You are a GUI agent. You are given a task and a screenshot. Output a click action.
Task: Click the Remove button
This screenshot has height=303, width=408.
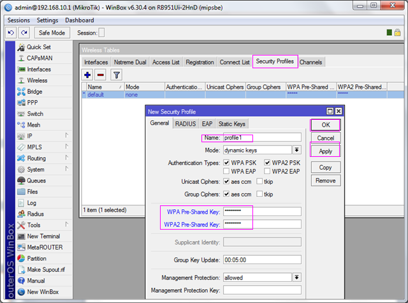coord(326,181)
